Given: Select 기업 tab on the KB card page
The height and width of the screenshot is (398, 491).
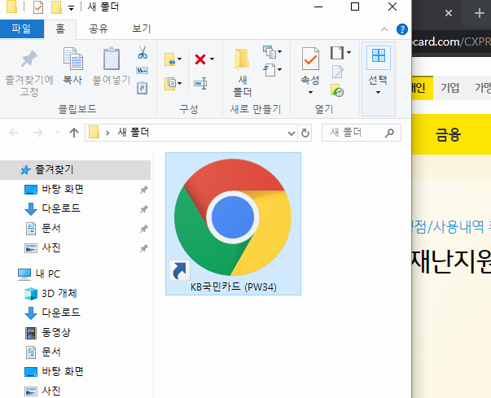Looking at the screenshot, I should [450, 88].
